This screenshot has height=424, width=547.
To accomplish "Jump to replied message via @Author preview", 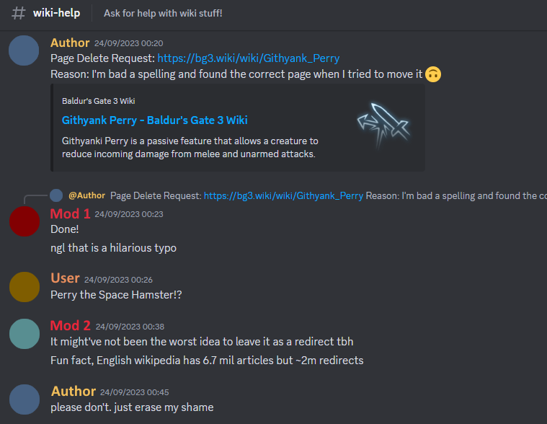I will (87, 195).
